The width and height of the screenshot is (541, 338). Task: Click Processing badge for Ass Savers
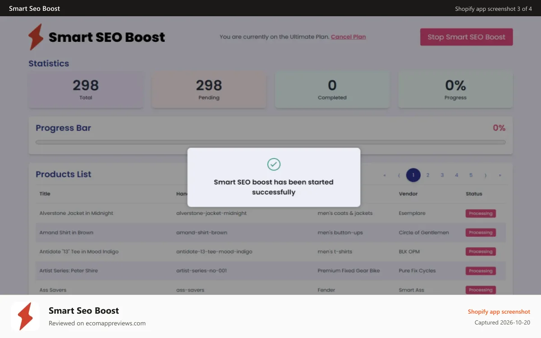(x=481, y=290)
